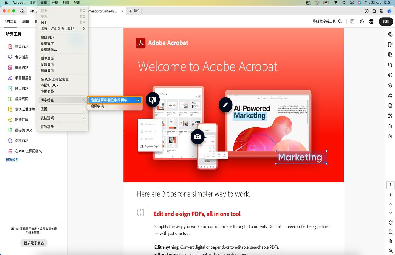395x255 pixels.
Task: Open the bookmarks panel
Action: point(390,44)
